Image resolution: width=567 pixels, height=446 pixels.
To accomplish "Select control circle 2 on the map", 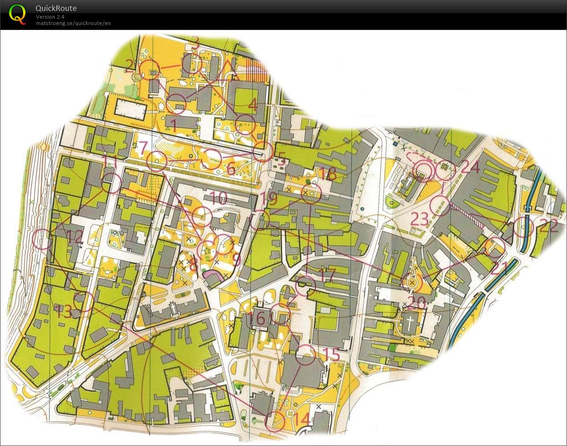I will pyautogui.click(x=149, y=70).
